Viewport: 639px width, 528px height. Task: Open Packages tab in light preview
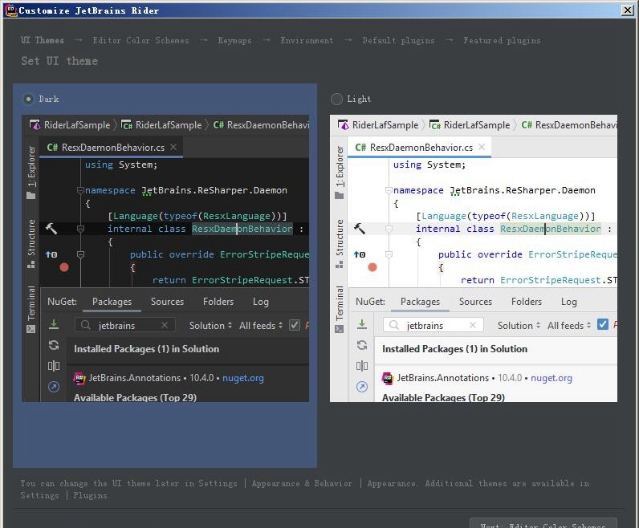point(420,302)
